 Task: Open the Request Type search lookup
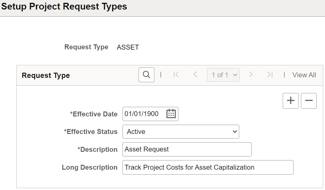click(146, 75)
